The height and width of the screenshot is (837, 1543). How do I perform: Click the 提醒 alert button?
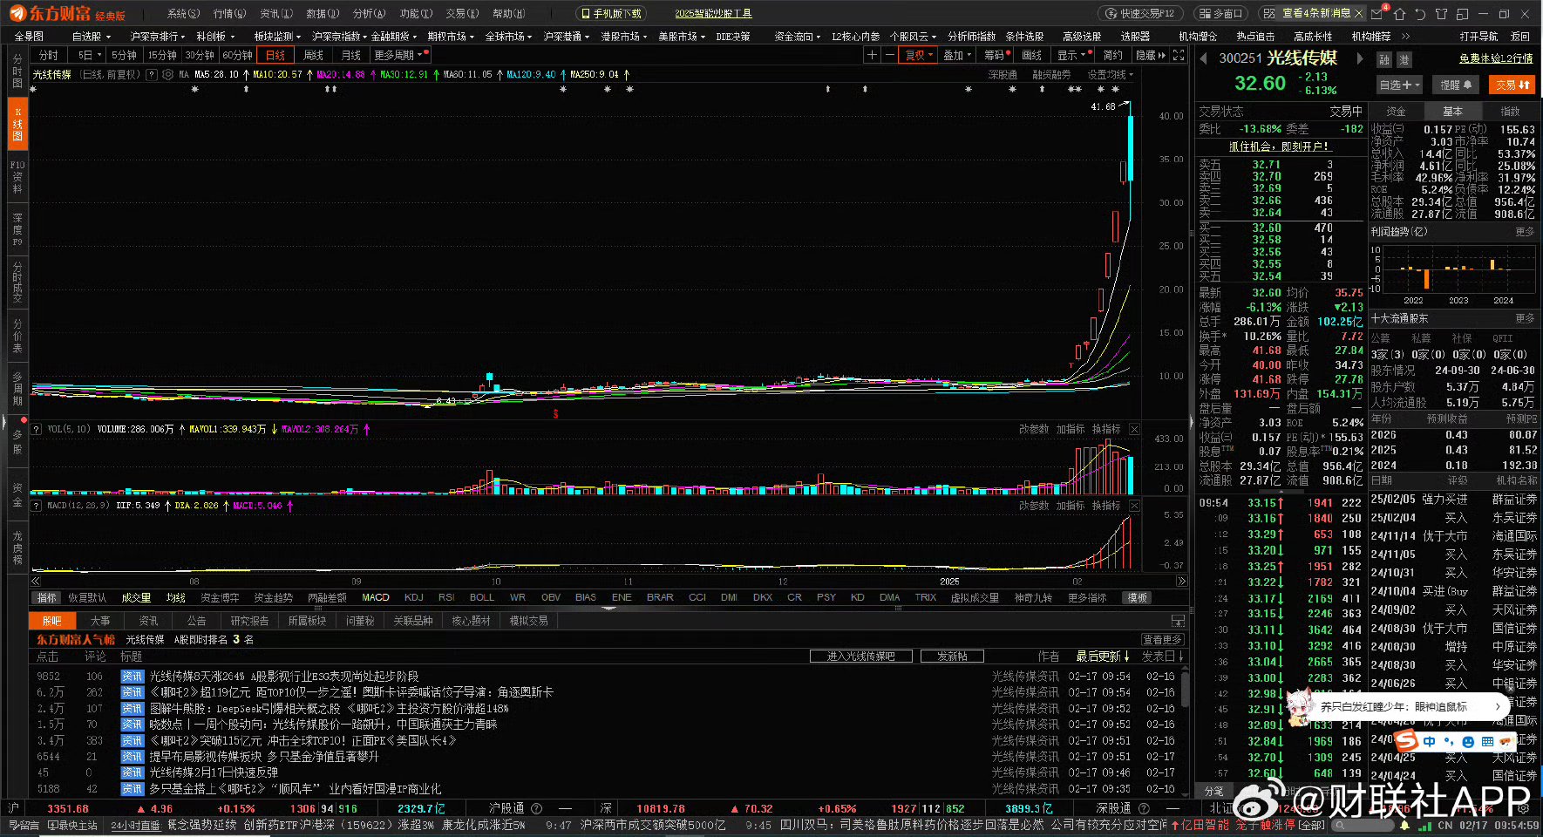(x=1456, y=85)
